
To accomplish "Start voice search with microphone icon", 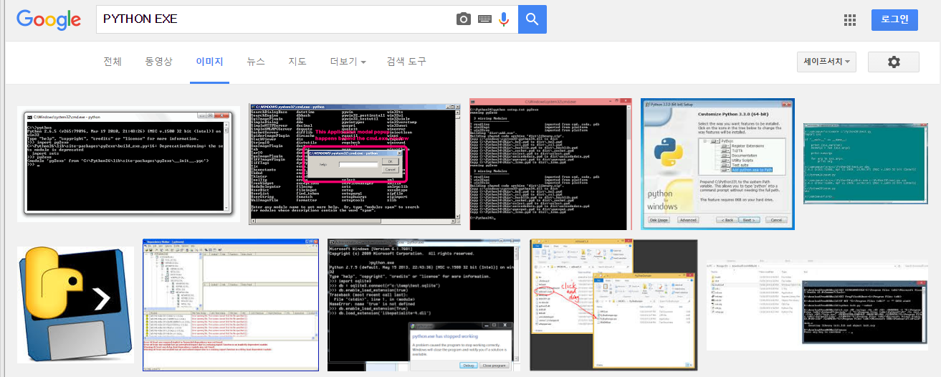I will (x=504, y=19).
